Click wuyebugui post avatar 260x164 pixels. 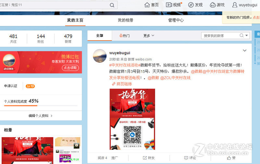[100, 56]
